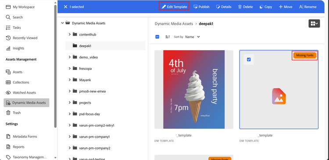
Task: Expand the varun-pm-company1 folder
Action: click(x=70, y=136)
